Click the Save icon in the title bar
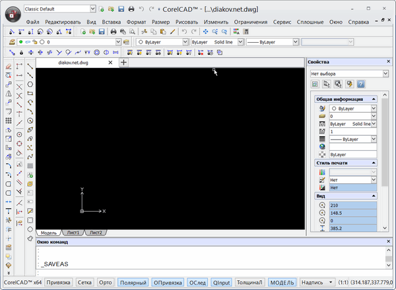This screenshot has width=396, height=290. point(120,9)
